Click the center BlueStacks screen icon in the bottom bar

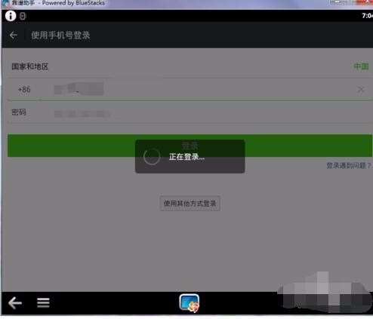click(x=190, y=302)
